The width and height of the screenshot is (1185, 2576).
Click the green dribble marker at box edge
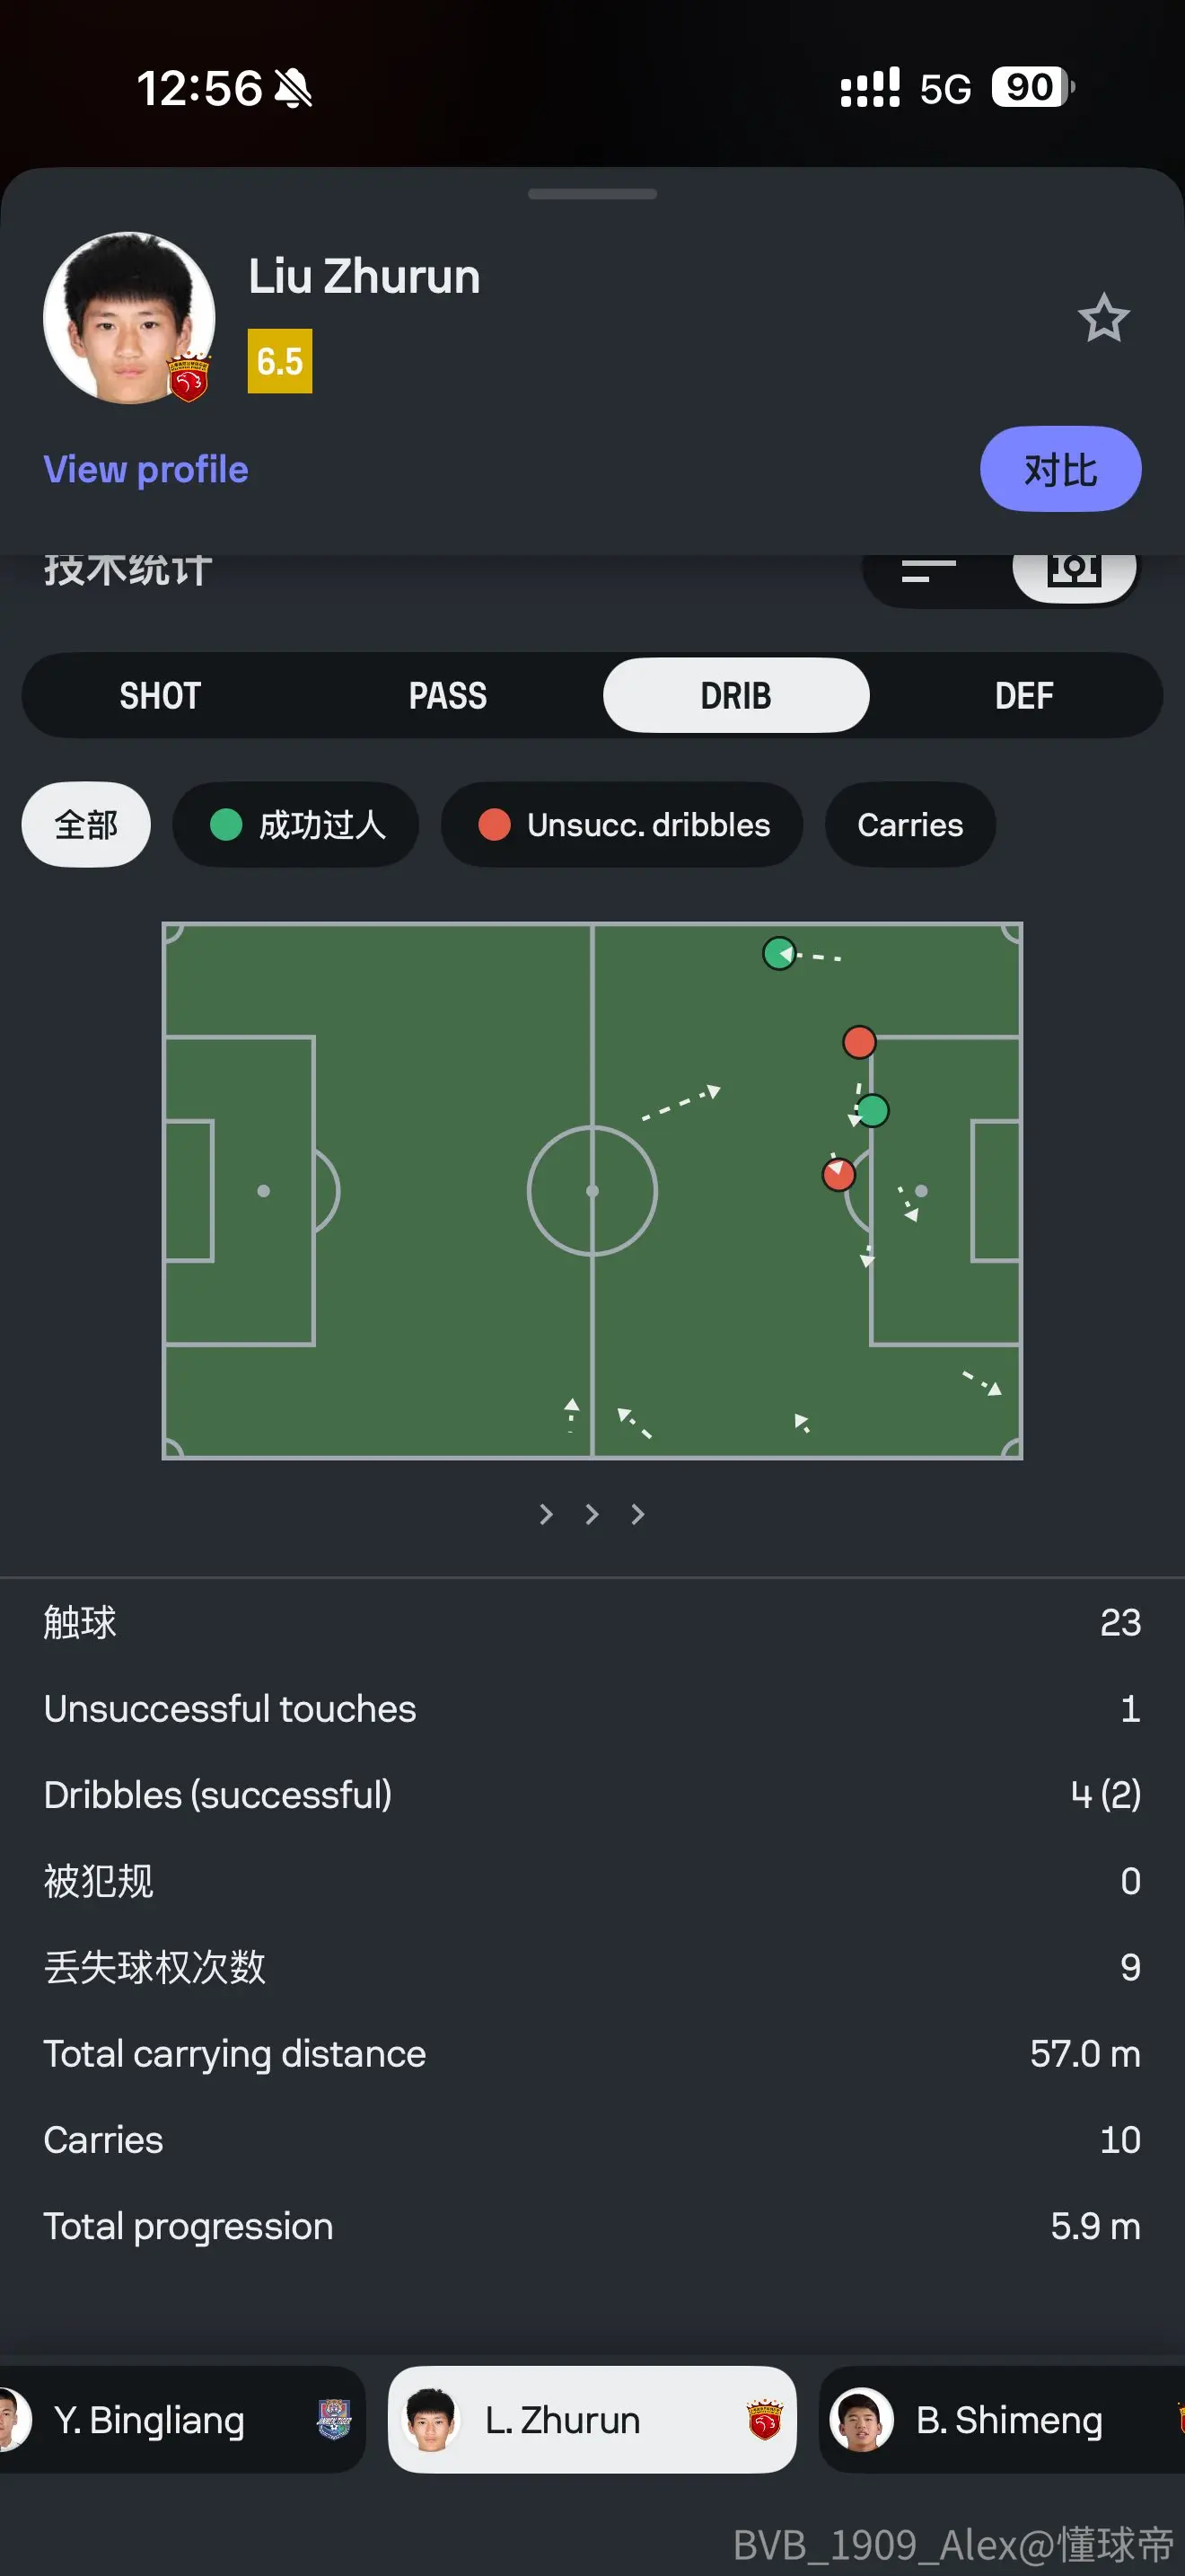[873, 1110]
